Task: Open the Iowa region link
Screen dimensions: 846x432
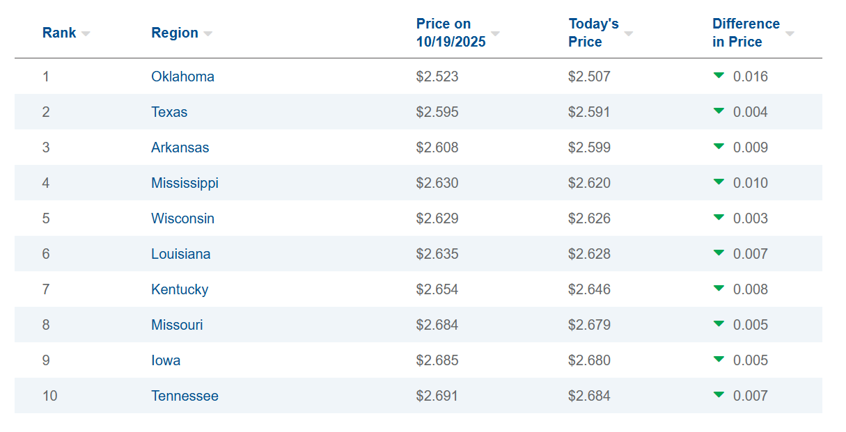Action: coord(166,360)
